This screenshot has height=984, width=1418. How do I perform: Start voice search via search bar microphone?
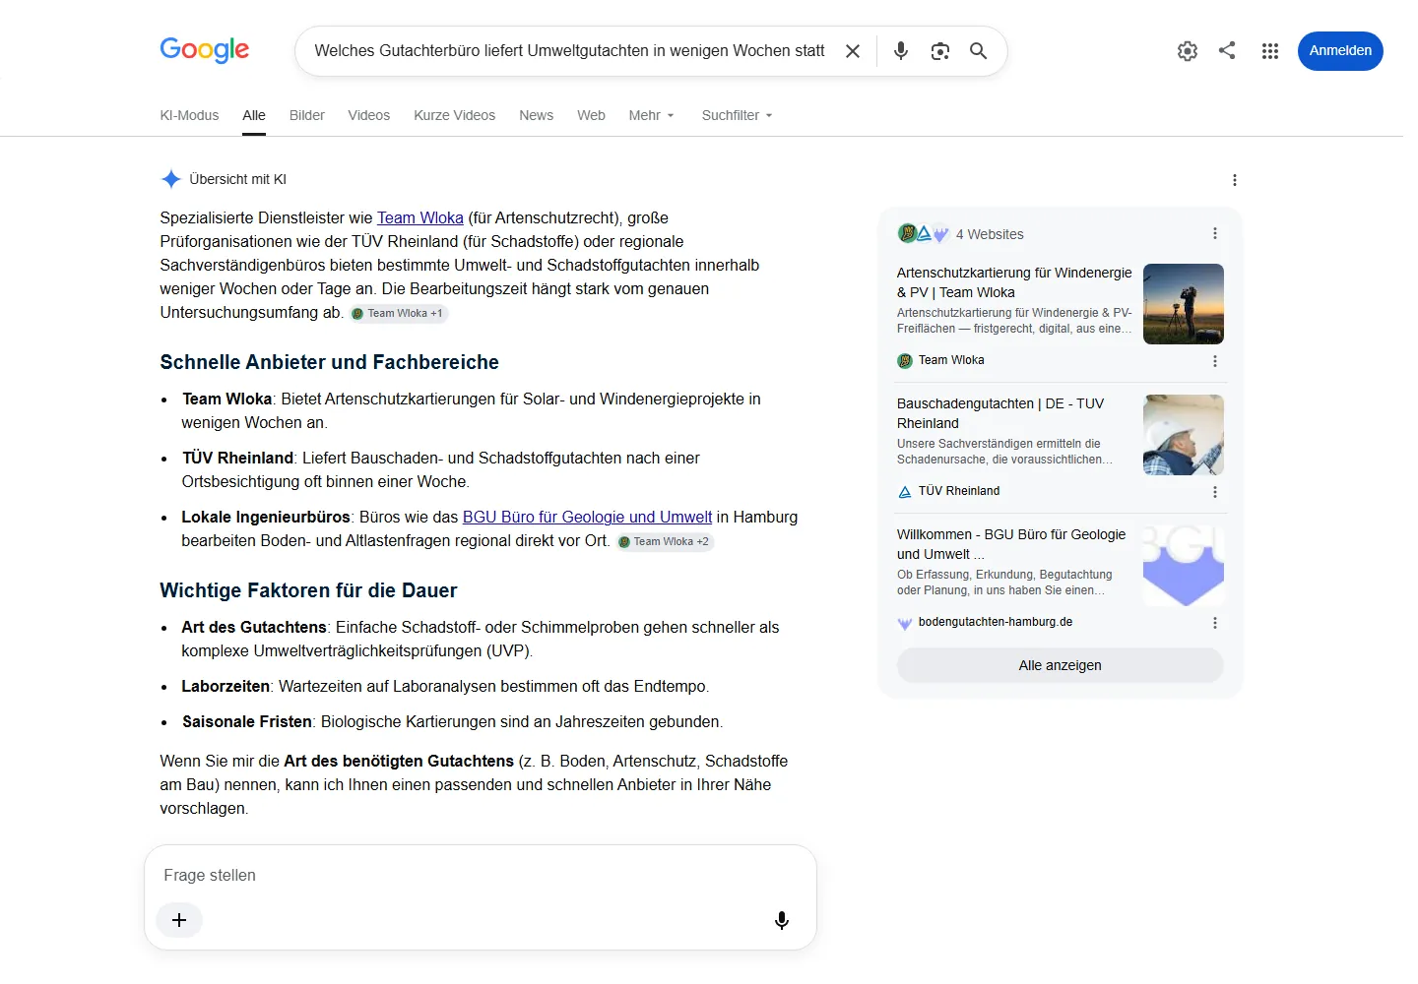click(901, 51)
